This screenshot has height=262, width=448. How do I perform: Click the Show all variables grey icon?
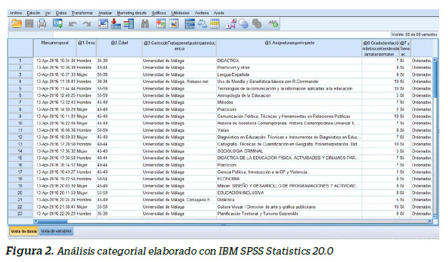tap(257, 24)
